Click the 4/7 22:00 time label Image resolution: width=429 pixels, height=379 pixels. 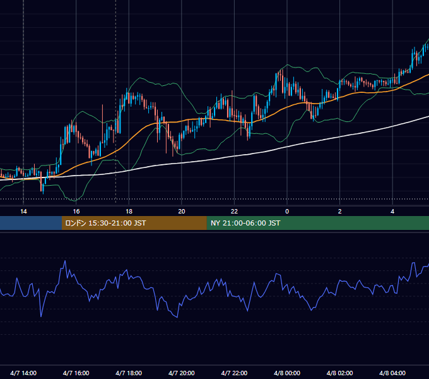tap(234, 373)
